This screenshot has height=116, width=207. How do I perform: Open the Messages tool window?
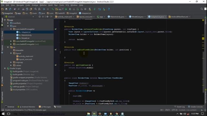click(x=45, y=107)
